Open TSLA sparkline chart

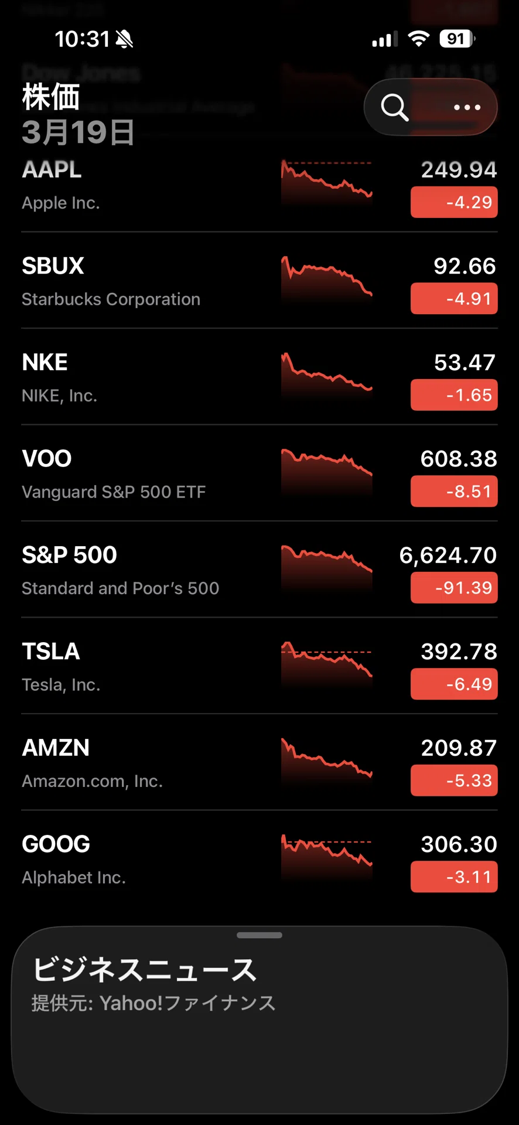coord(326,664)
